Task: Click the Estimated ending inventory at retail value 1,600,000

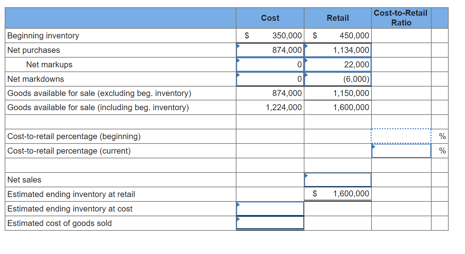Action: click(351, 194)
